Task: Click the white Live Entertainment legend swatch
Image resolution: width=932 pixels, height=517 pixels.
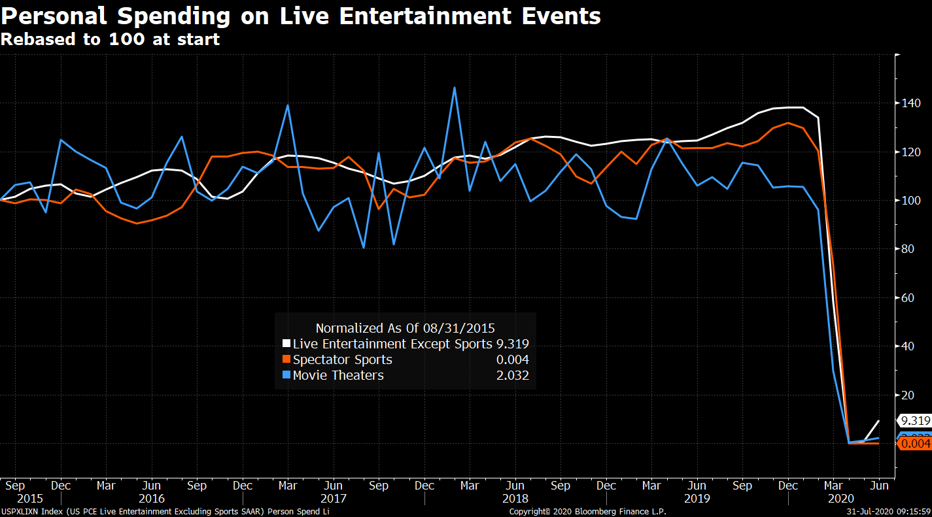Action: tap(286, 344)
